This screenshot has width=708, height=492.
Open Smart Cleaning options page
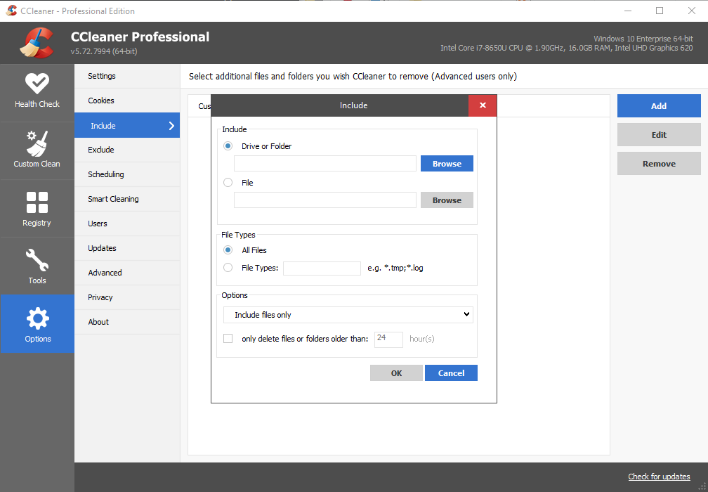127,199
